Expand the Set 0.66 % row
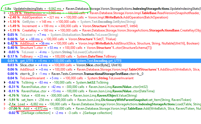 coord(5,39)
